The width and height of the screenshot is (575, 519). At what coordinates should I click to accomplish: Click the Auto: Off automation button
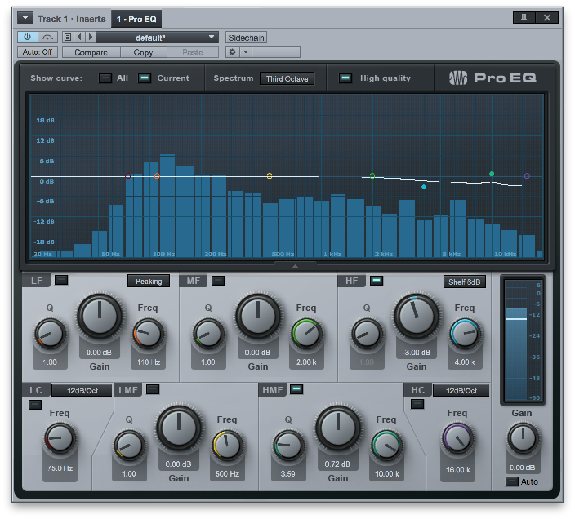tap(37, 52)
